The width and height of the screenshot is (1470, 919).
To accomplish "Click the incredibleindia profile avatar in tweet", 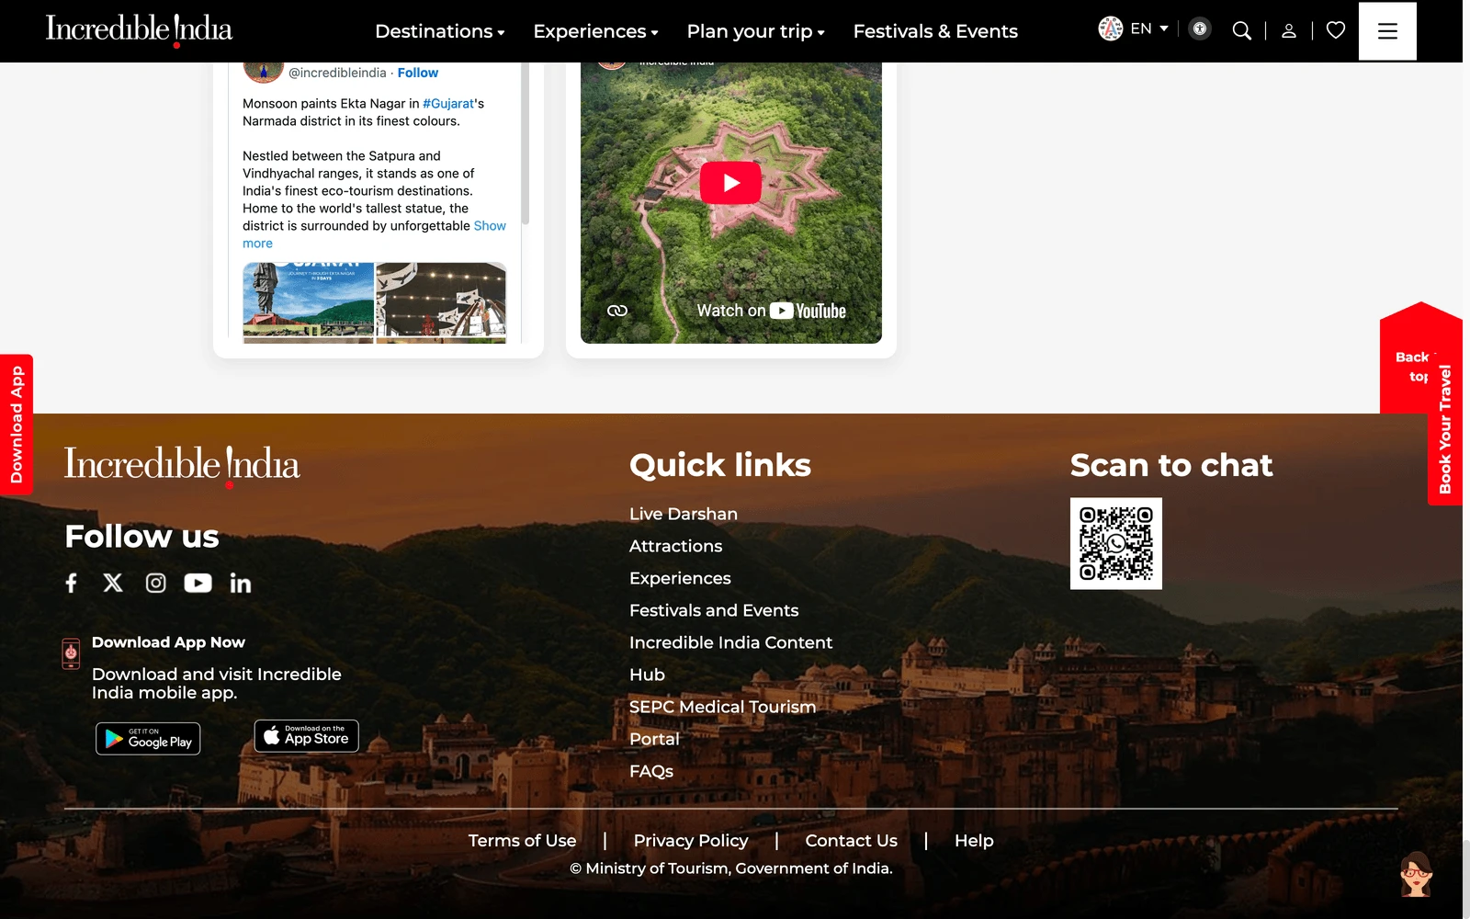I will [263, 72].
